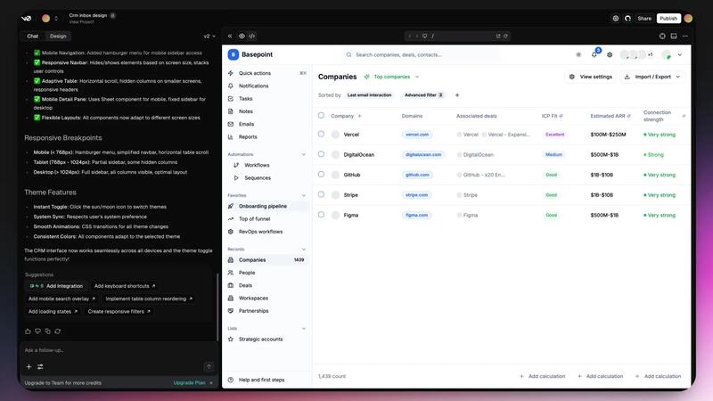Focus the Search companies, deals, contacts field
This screenshot has height=401, width=713.
click(421, 54)
